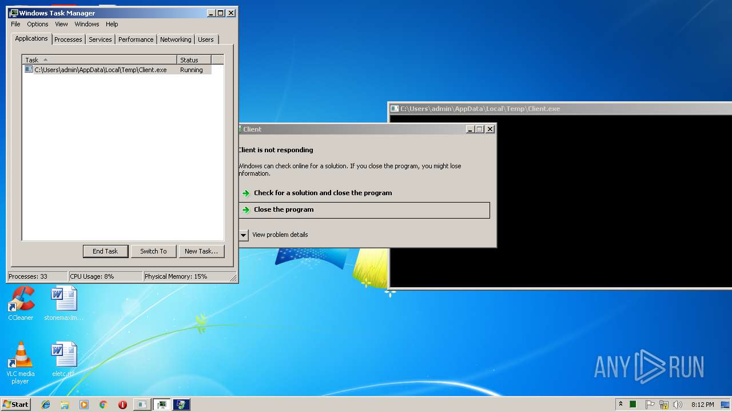Open the Start menu
732x412 pixels.
pos(15,404)
